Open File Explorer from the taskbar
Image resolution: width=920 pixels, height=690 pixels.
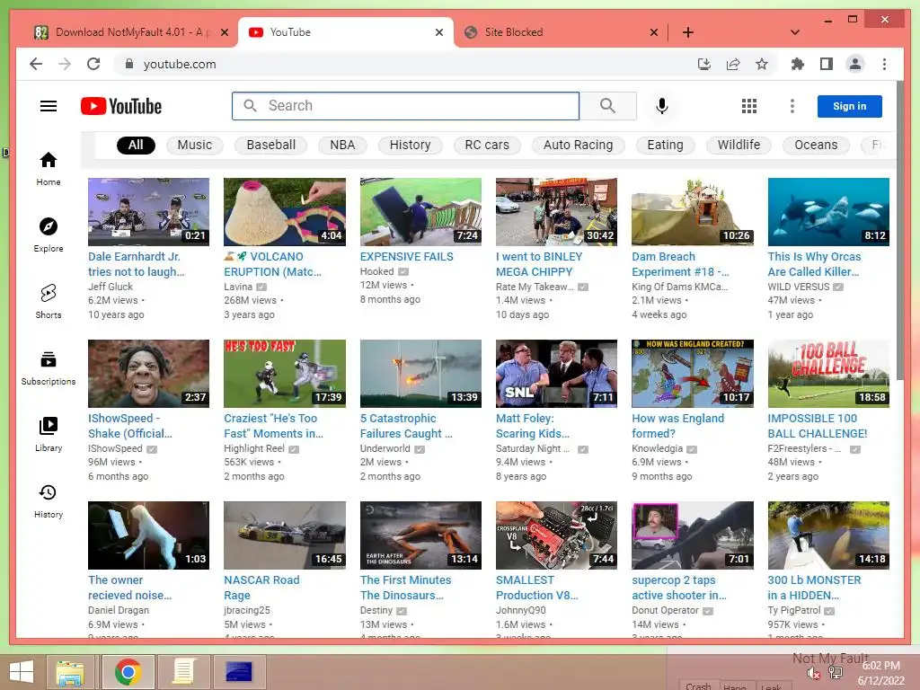coord(70,672)
